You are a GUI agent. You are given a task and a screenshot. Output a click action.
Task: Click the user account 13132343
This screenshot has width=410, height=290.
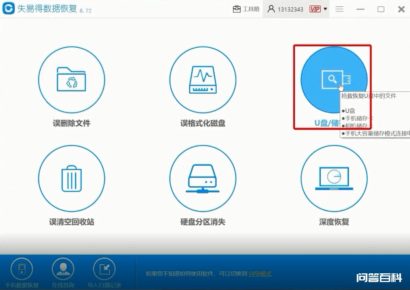(285, 9)
